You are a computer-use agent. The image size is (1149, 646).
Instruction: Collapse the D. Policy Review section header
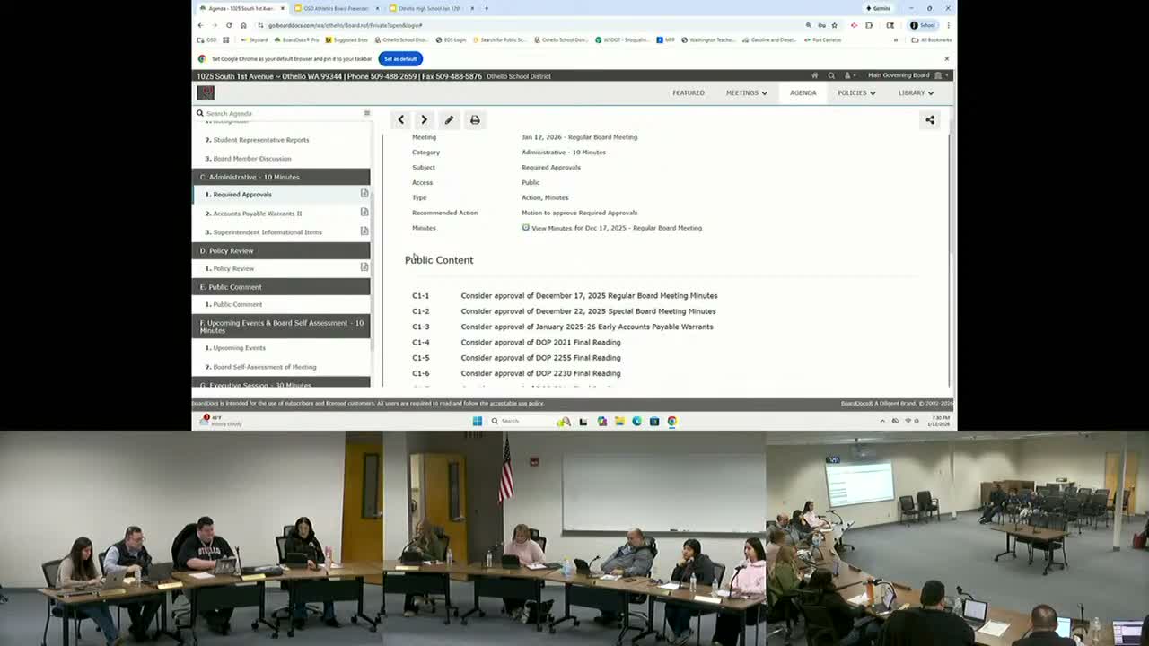(x=281, y=250)
